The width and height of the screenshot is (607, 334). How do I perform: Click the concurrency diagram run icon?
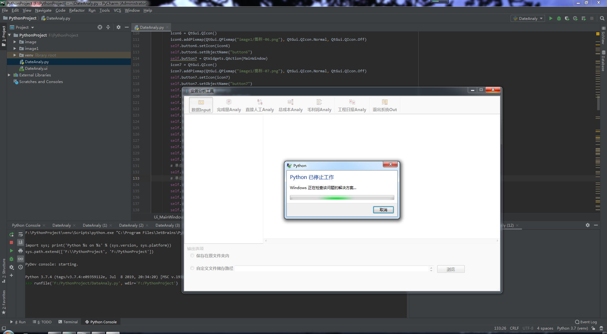[584, 18]
